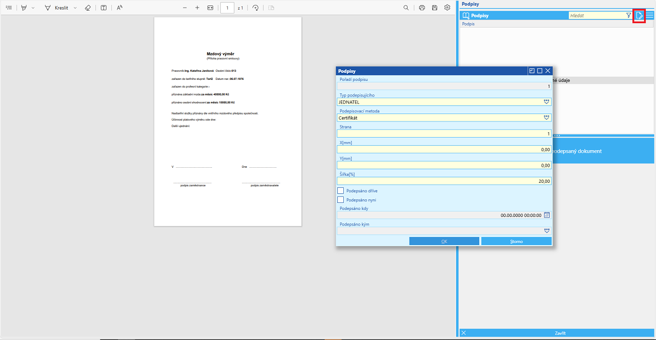Click the page view icon
This screenshot has height=340, width=656.
[271, 8]
